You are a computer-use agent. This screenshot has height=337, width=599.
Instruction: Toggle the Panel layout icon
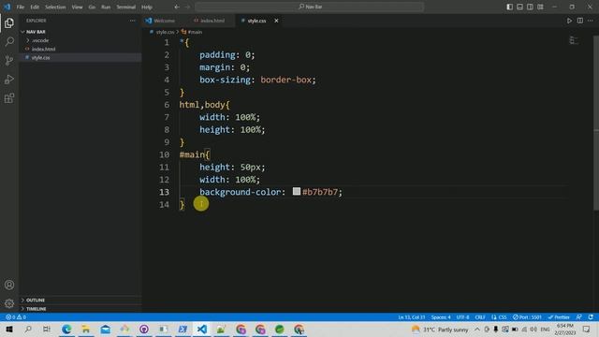pyautogui.click(x=520, y=7)
